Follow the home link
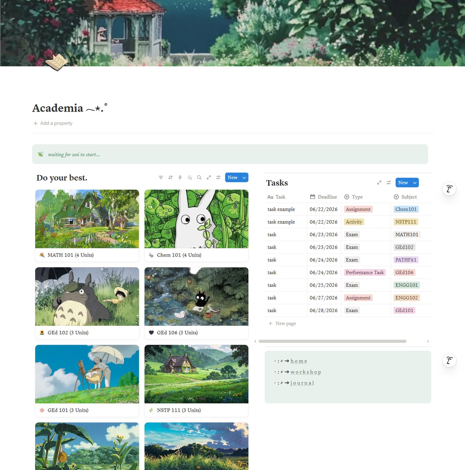Screen dimensions: 465x470 (299, 361)
